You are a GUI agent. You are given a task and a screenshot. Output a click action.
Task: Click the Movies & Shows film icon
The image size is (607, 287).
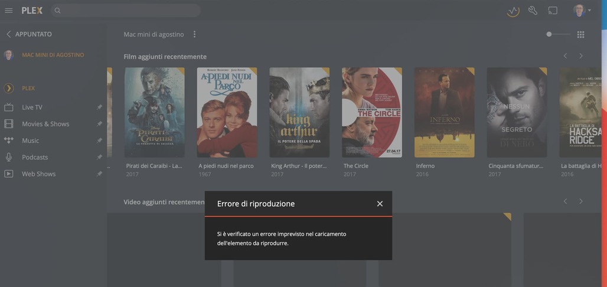[8, 124]
